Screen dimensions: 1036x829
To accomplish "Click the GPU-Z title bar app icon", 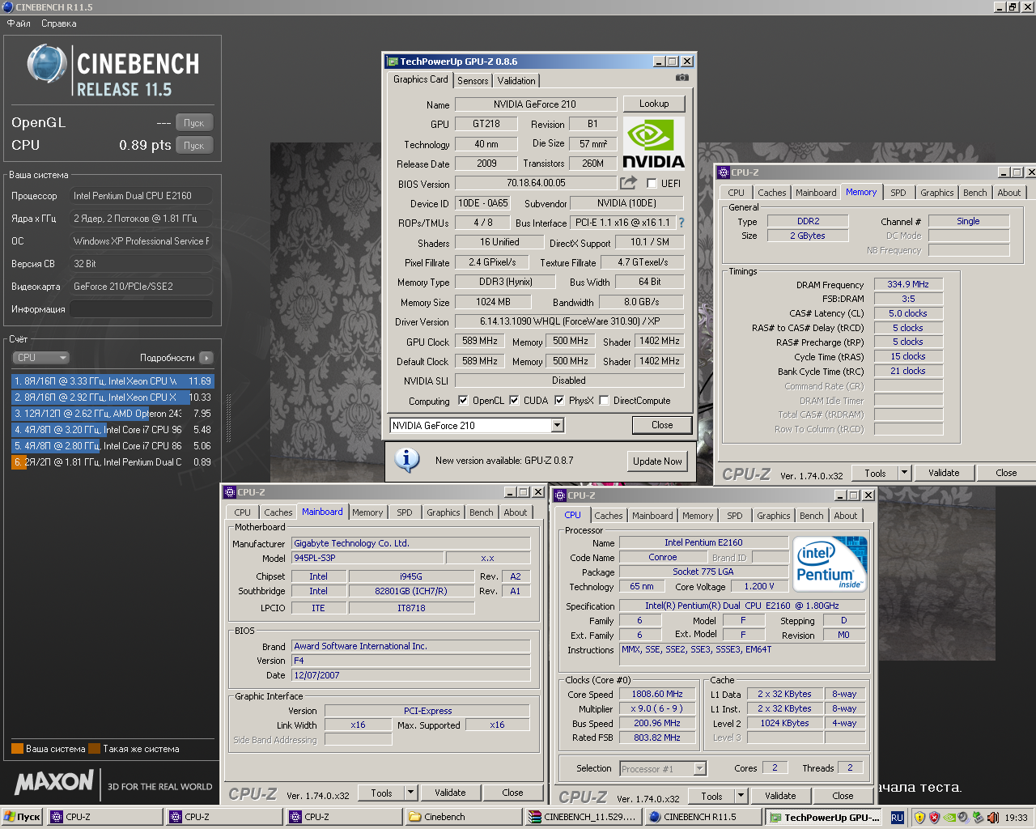I will click(x=393, y=62).
